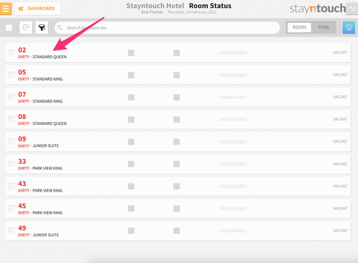Select checkbox for room 49

point(12,231)
